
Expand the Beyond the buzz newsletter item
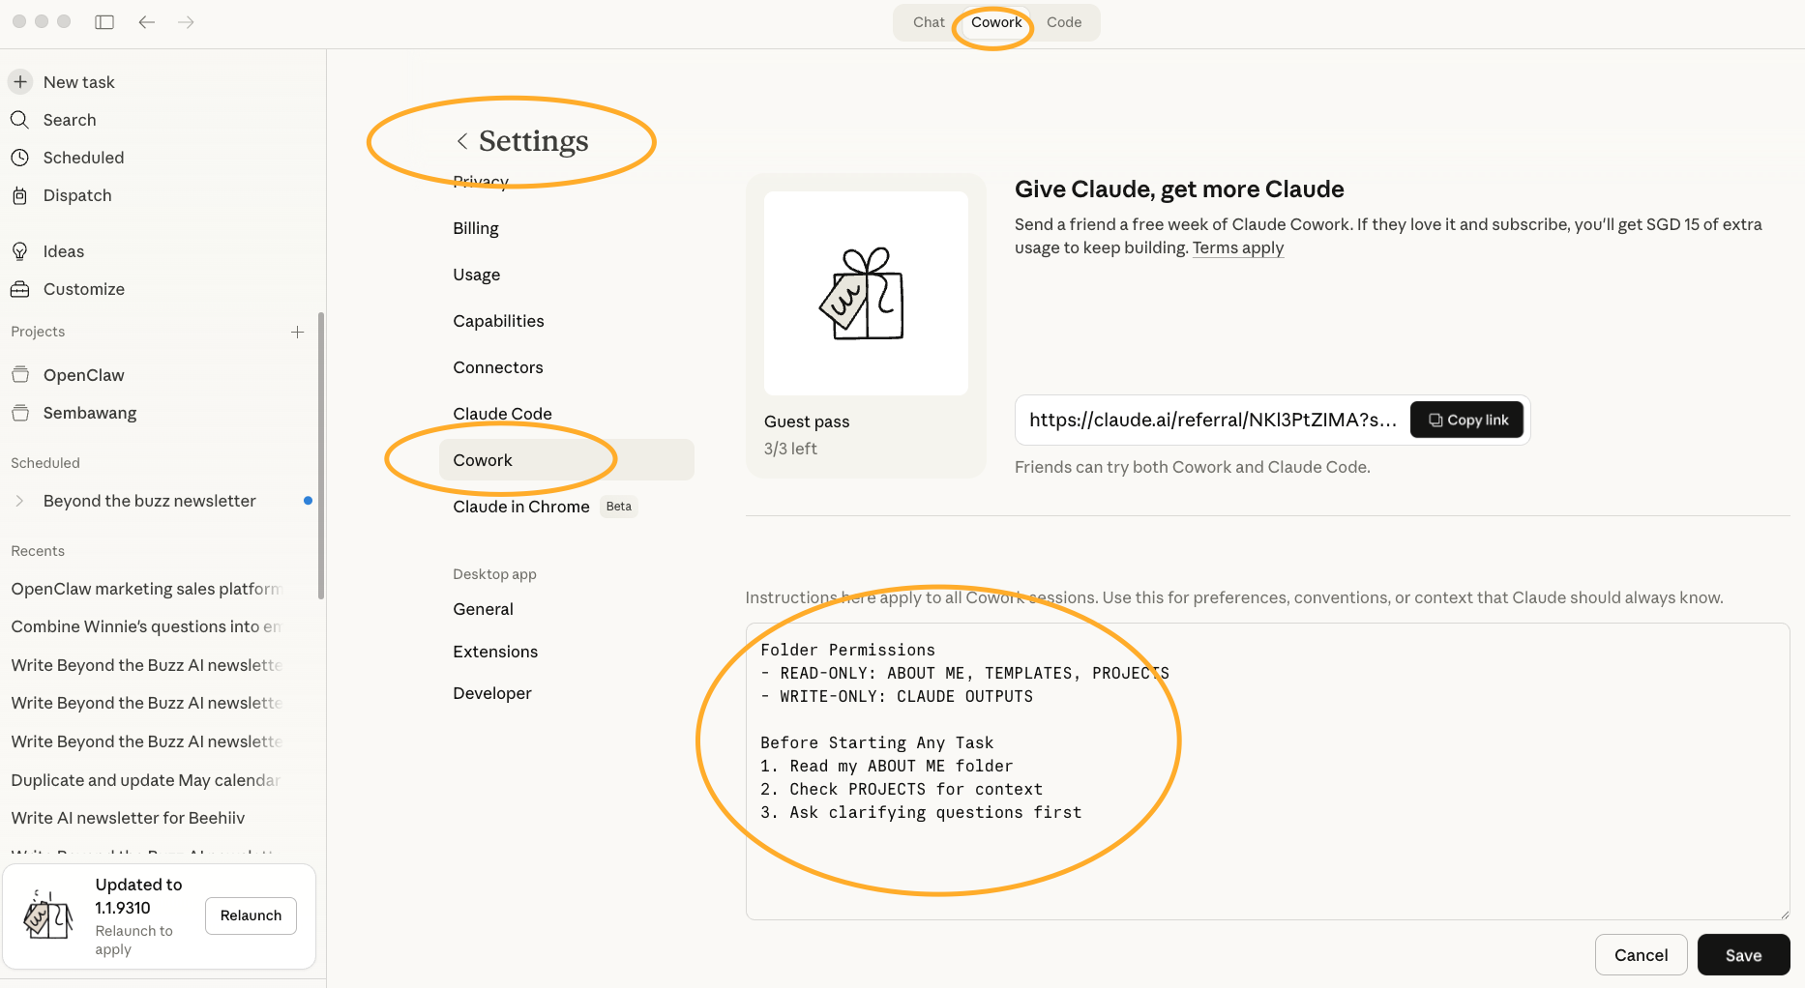[x=19, y=501]
